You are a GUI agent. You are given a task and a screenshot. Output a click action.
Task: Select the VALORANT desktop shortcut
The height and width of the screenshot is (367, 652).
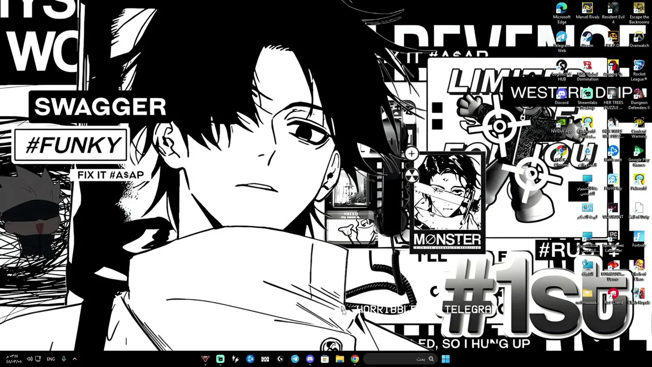[613, 211]
